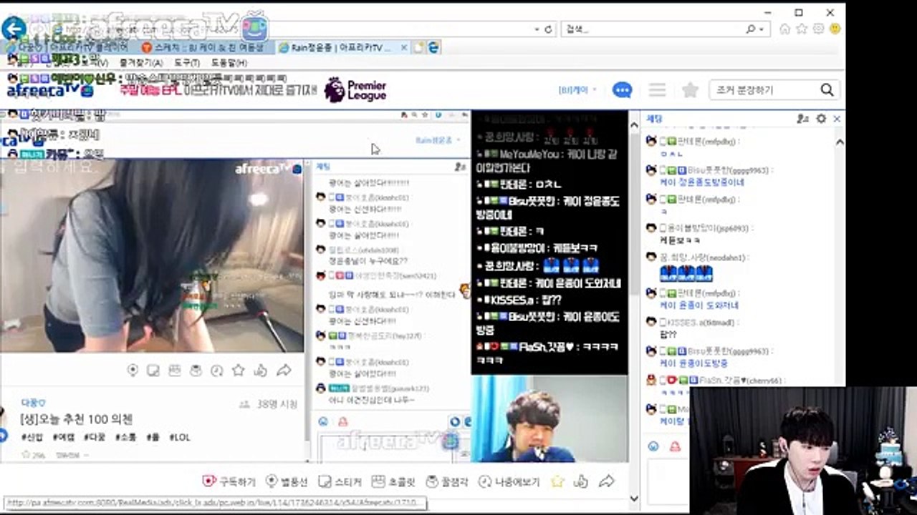Open the 도움말(H) help menu
The height and width of the screenshot is (515, 917).
coord(228,63)
